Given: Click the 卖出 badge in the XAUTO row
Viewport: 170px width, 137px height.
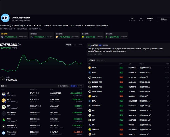Looking at the screenshot, I should 121,96.
